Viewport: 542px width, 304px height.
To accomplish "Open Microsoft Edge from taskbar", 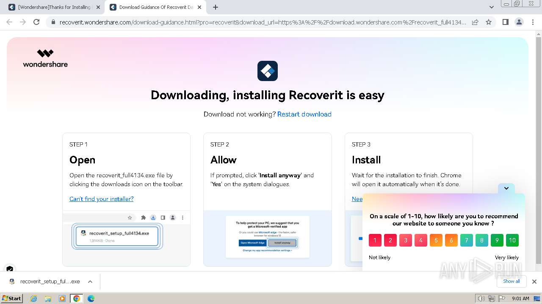I will [91, 299].
